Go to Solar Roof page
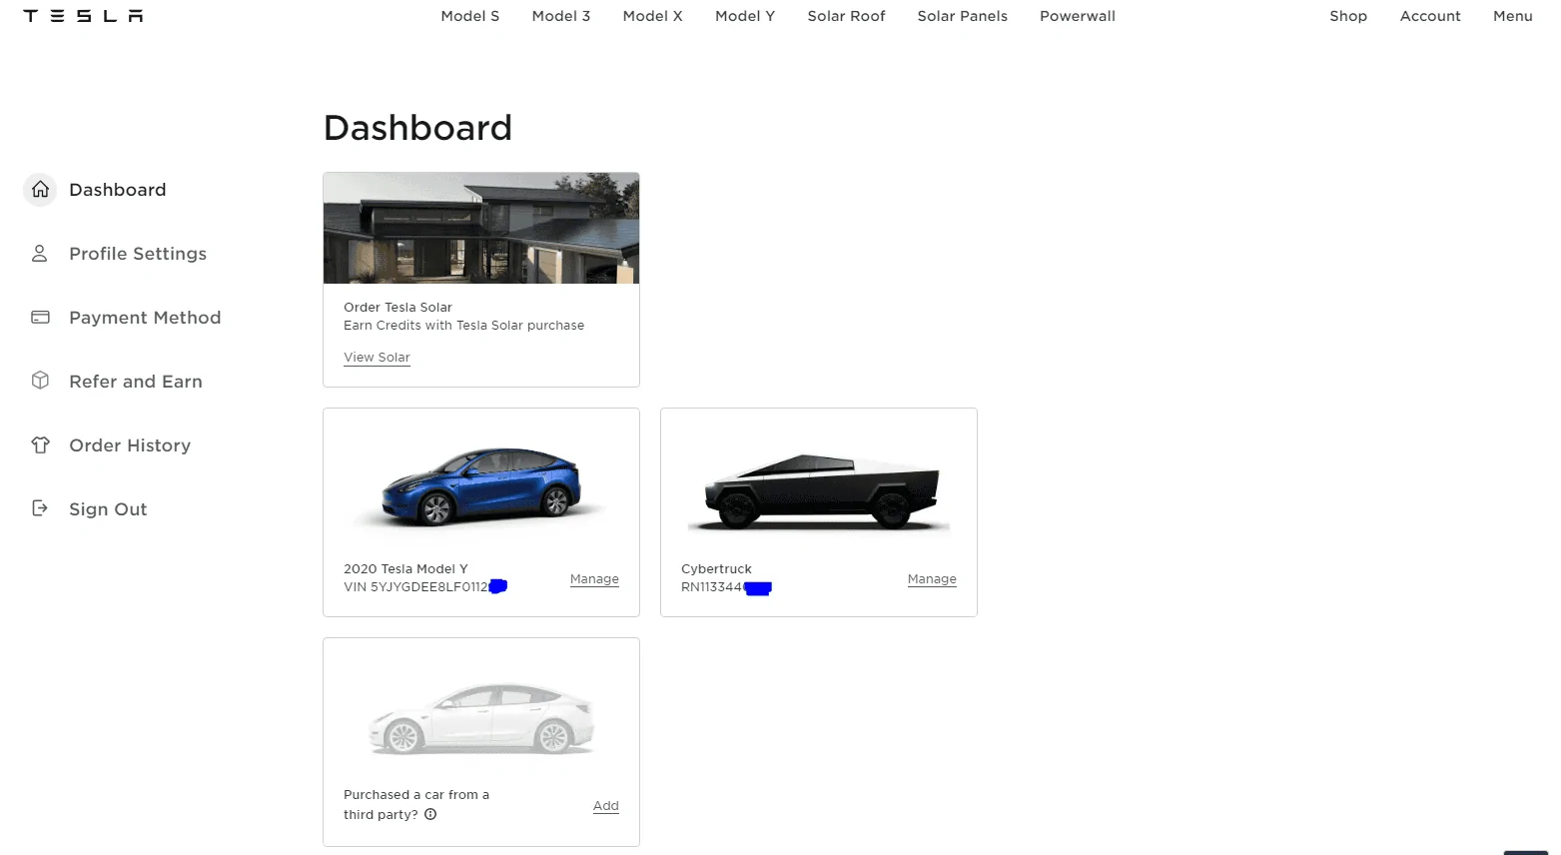The image size is (1561, 855). tap(847, 16)
